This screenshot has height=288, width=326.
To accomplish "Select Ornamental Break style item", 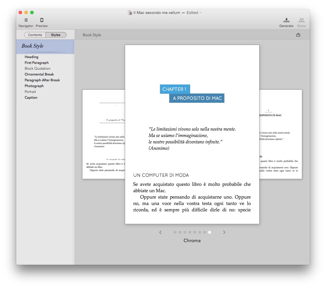I will coord(39,74).
